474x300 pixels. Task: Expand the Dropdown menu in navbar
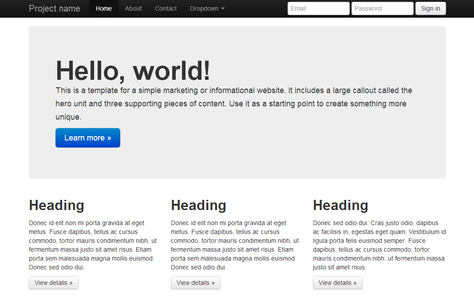pos(207,8)
